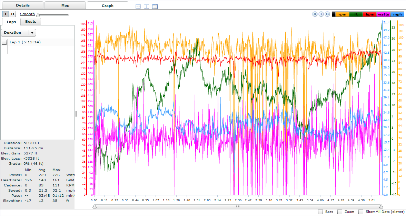The image size is (406, 216).
Task: Select the horizontal split layout icon
Action: pos(138,7)
